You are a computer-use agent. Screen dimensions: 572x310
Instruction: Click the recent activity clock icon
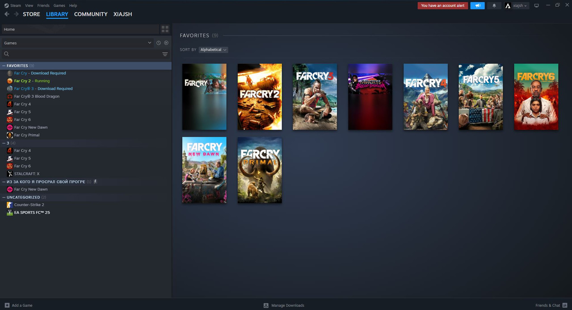tap(158, 43)
